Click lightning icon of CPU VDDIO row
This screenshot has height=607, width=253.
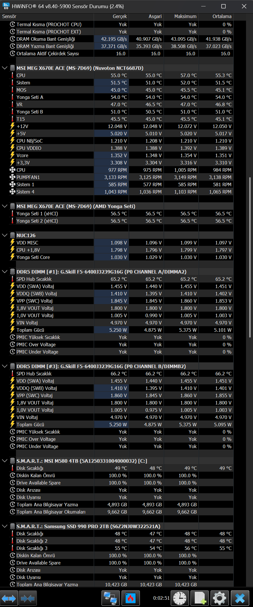(13, 148)
